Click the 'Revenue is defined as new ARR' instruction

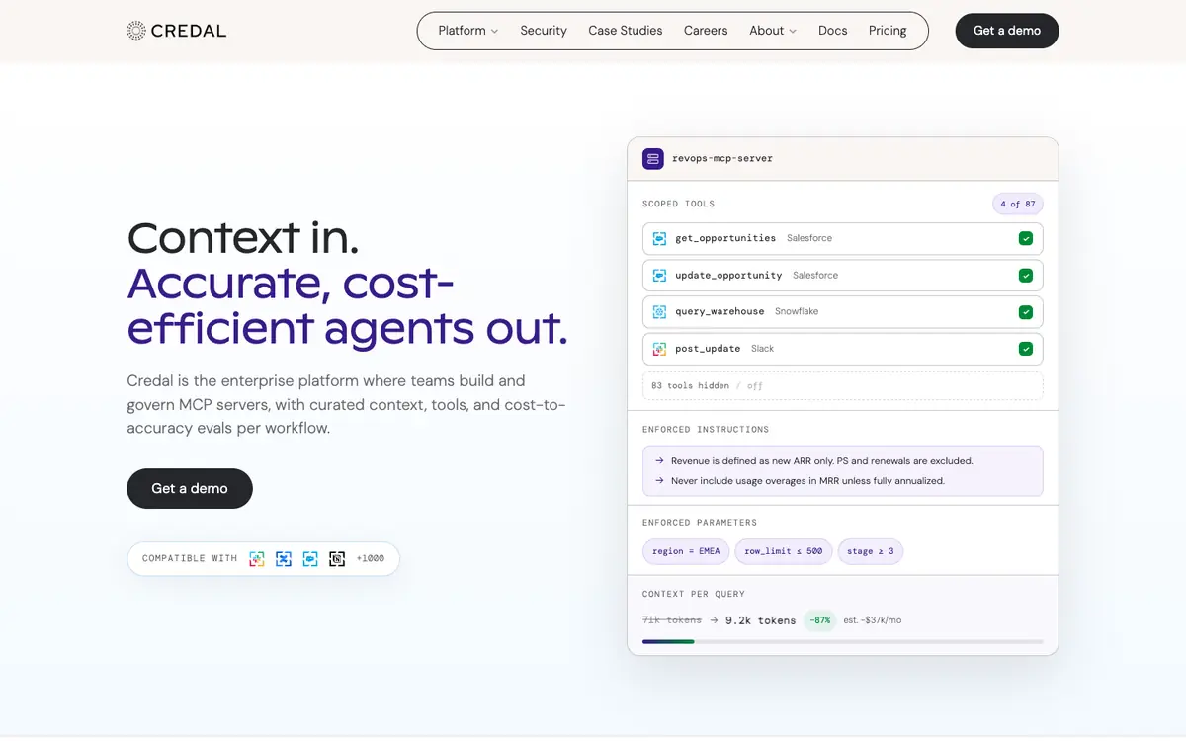pyautogui.click(x=822, y=461)
